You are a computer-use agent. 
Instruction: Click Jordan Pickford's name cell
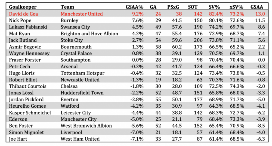[x=26, y=100]
